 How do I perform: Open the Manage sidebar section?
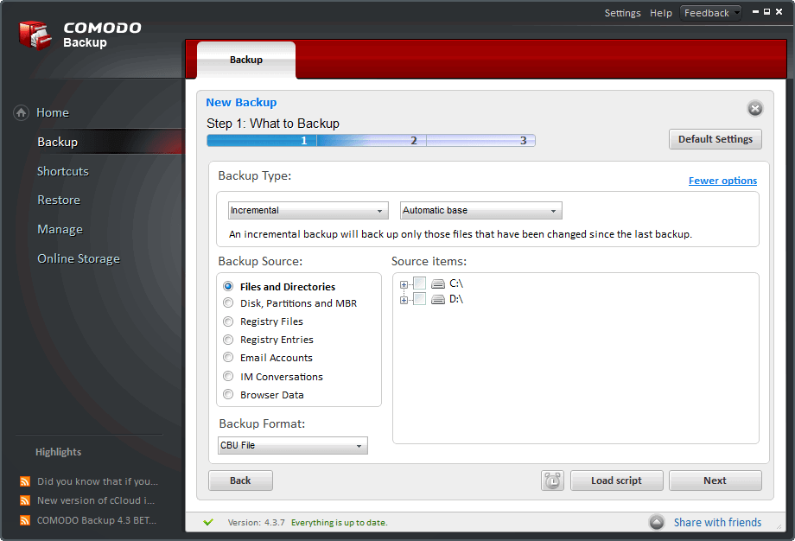pyautogui.click(x=60, y=229)
